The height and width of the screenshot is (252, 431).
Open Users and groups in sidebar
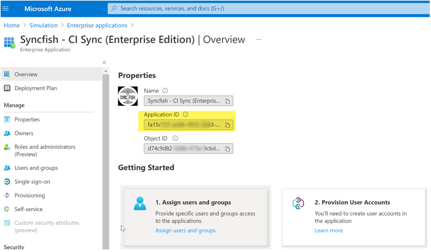click(36, 168)
